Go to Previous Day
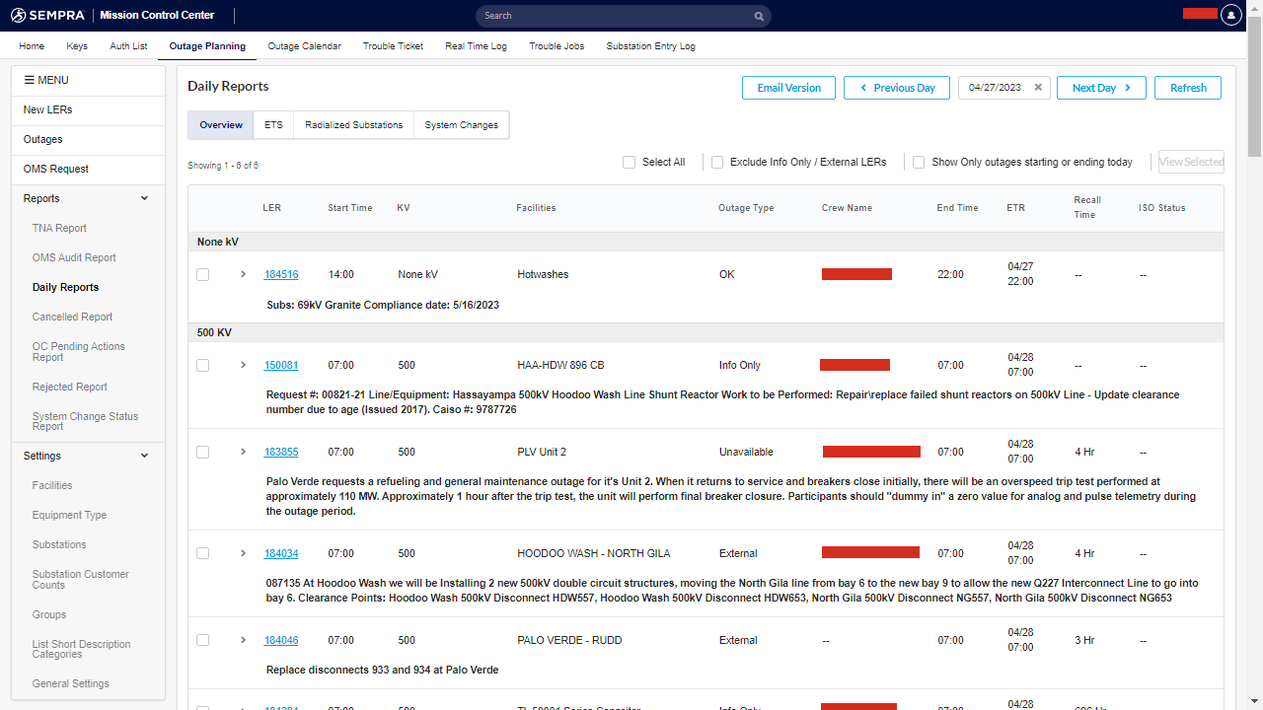Viewport: 1263px width, 710px height. coord(896,88)
